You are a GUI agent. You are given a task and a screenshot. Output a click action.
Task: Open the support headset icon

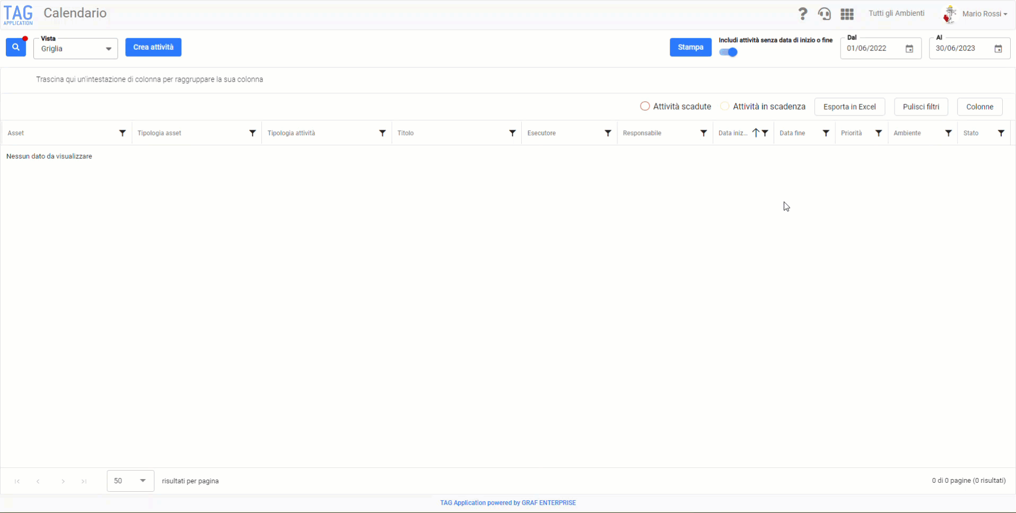coord(825,14)
